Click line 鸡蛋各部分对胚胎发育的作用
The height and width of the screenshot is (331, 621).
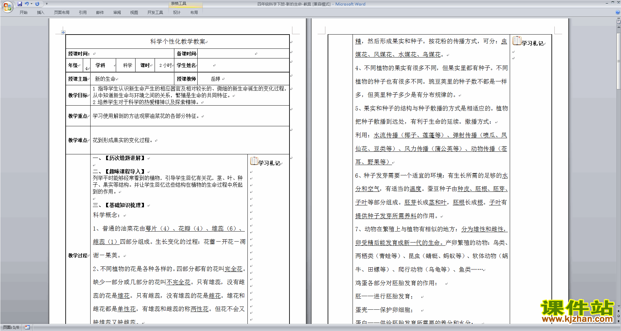[x=397, y=283]
